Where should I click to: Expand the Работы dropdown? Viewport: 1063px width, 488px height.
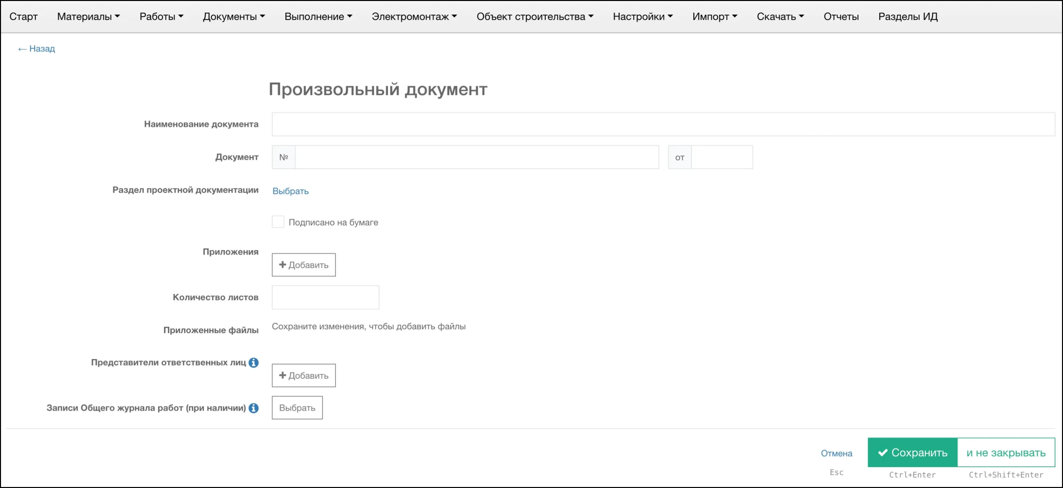pyautogui.click(x=161, y=17)
